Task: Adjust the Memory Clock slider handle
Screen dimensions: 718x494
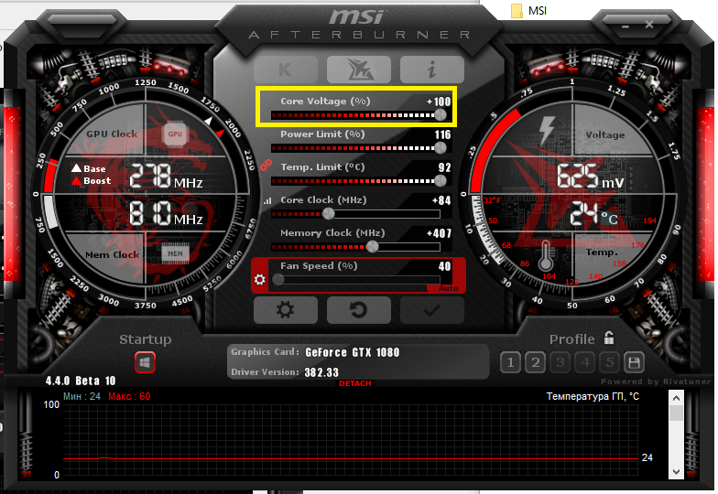Action: coord(373,247)
